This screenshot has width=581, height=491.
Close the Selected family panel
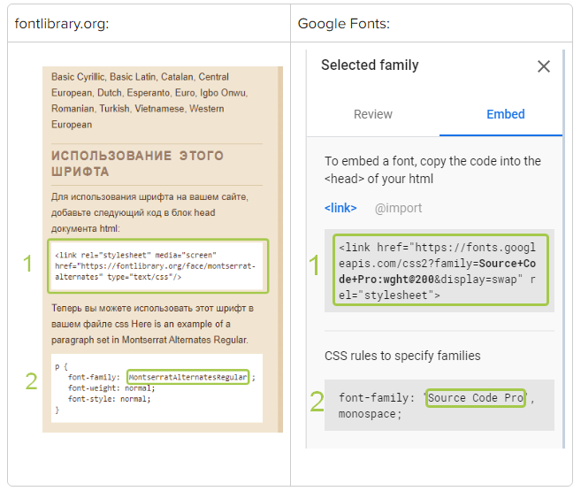pos(543,66)
